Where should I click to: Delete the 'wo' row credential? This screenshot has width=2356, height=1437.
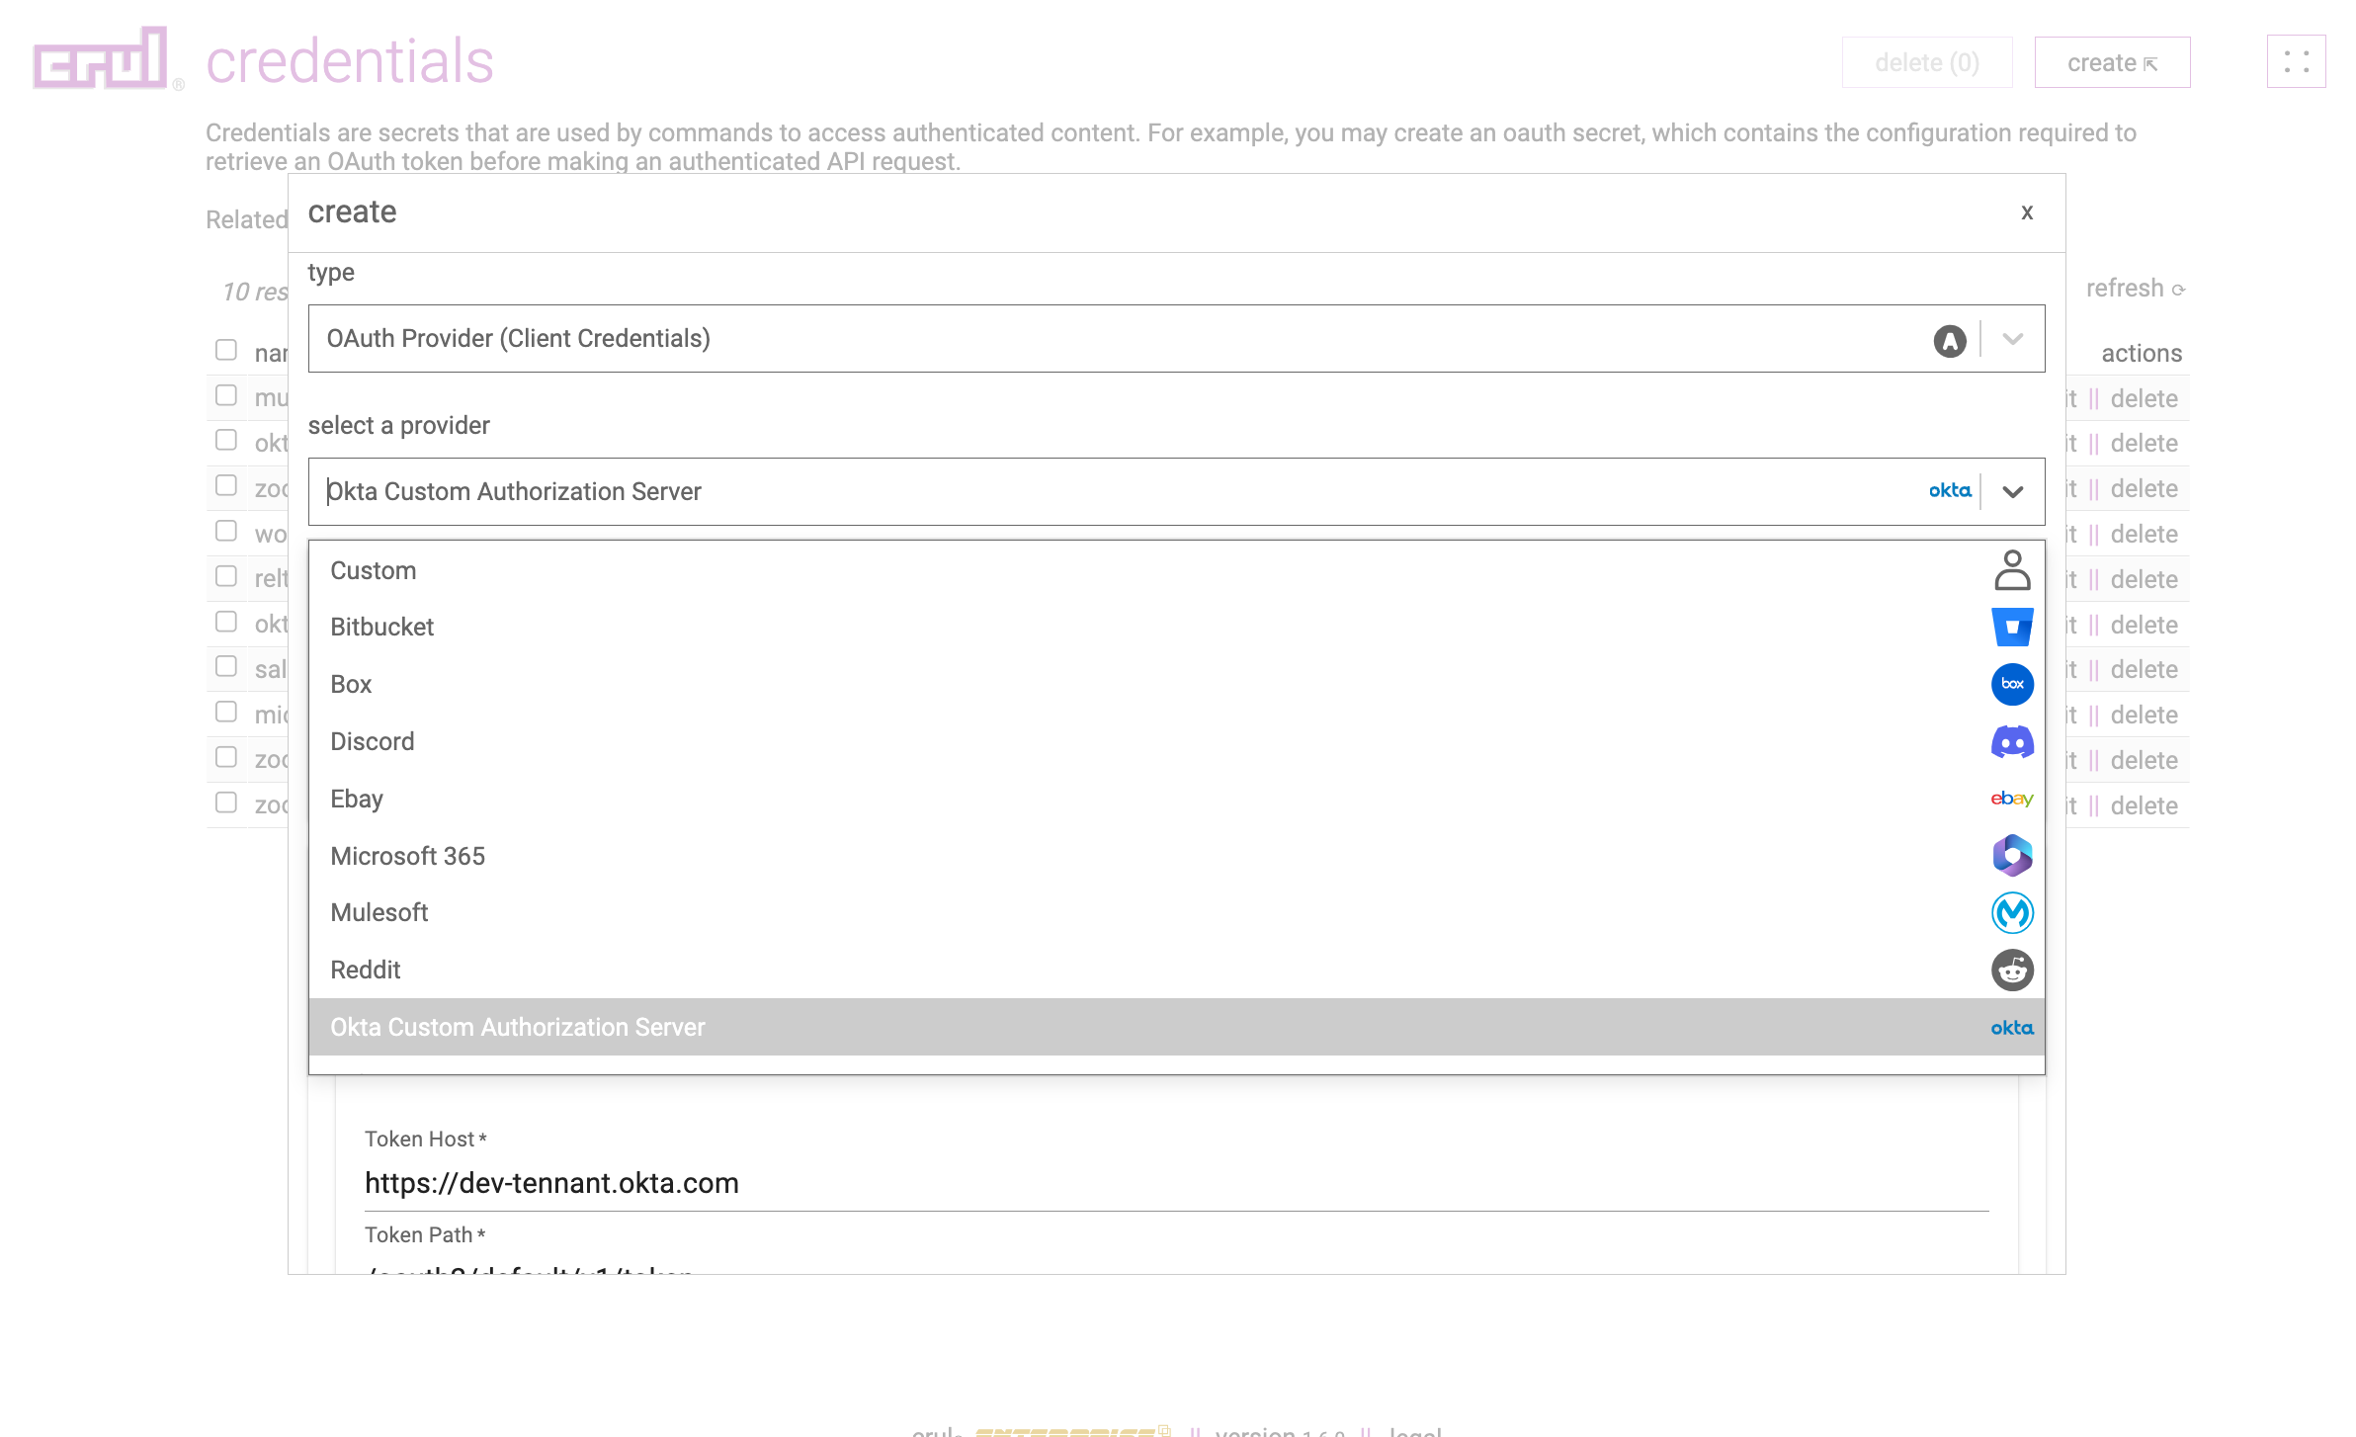[x=2144, y=534]
